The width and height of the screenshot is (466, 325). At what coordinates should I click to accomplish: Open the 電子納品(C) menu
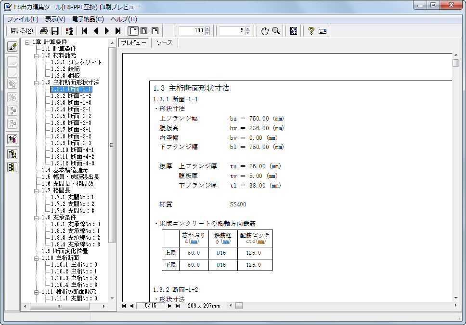click(88, 19)
